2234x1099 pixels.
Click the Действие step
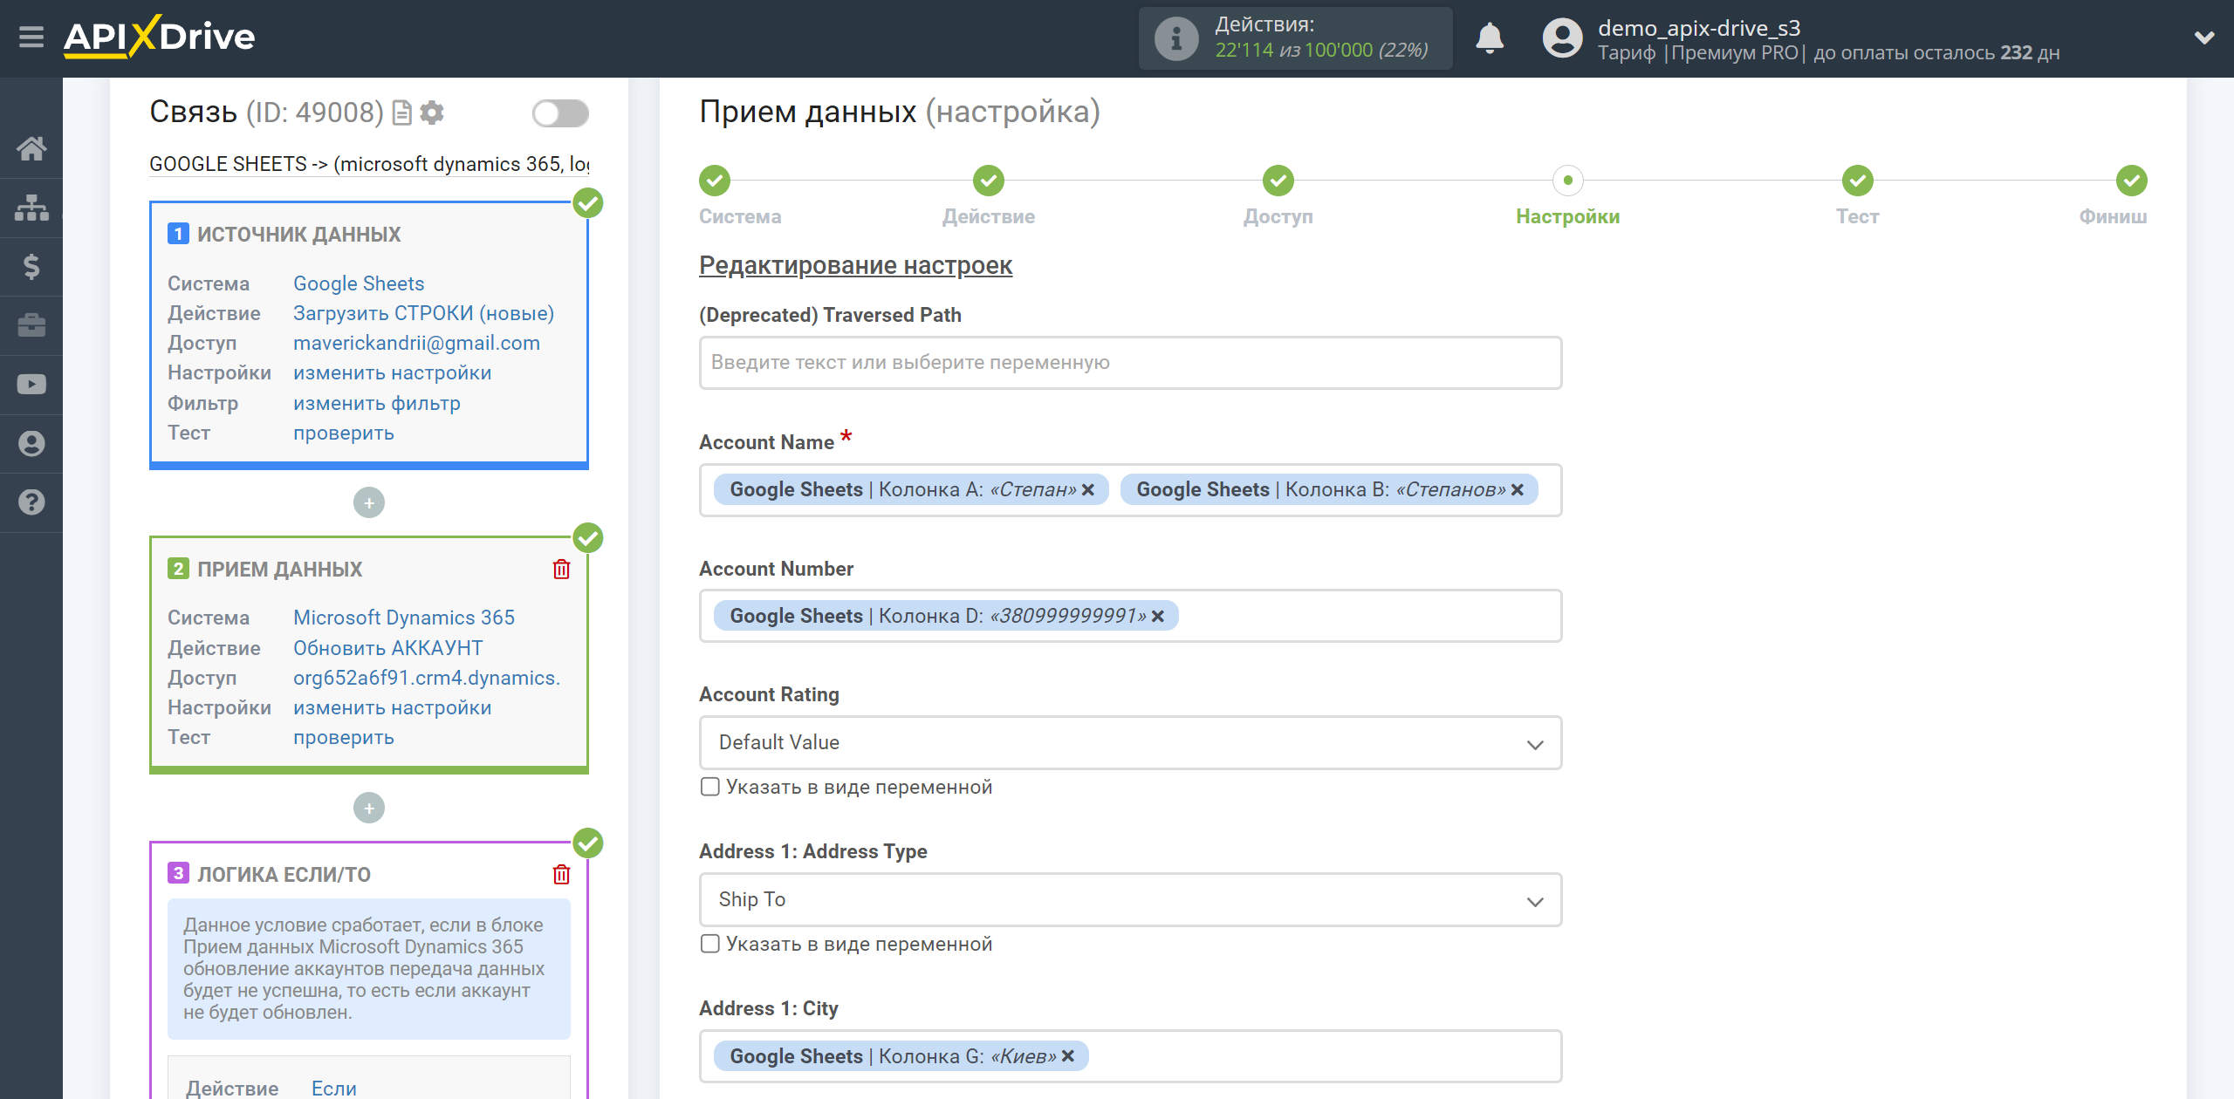point(989,181)
